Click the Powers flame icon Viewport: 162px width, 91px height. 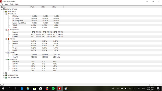click(x=8, y=39)
